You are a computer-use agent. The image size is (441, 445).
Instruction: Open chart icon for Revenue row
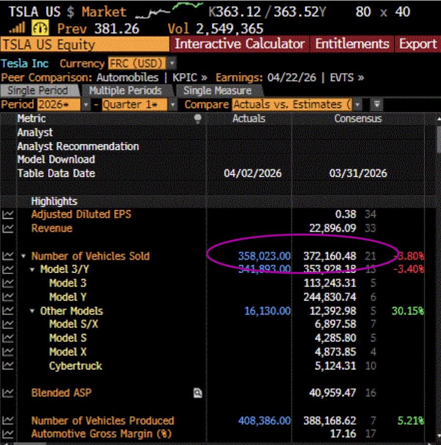(8, 228)
